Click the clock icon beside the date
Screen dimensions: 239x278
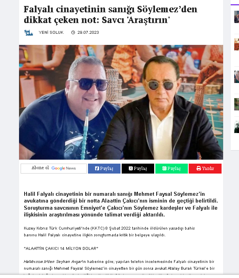[x=73, y=33]
